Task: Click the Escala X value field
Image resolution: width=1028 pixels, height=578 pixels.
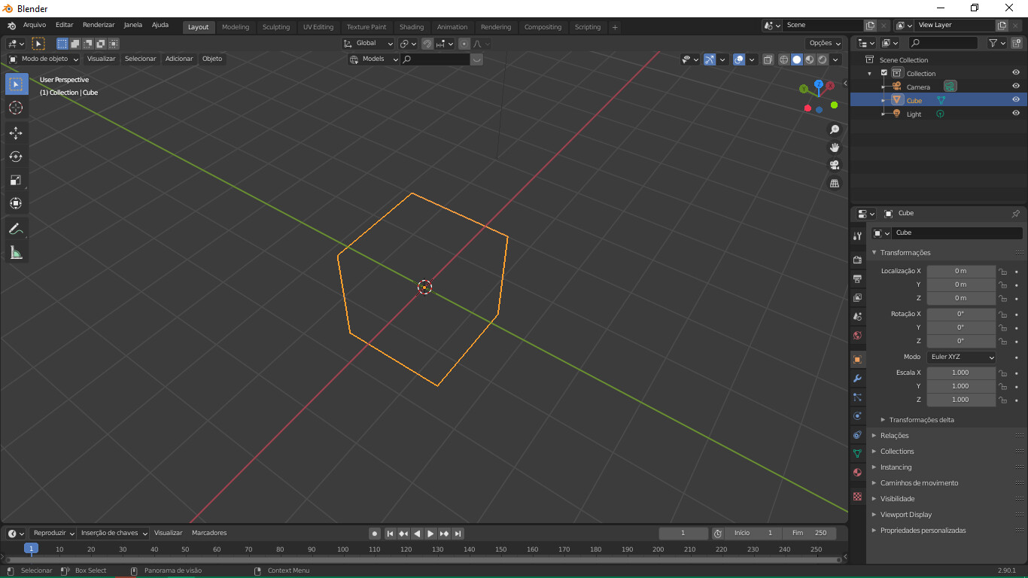Action: click(960, 373)
